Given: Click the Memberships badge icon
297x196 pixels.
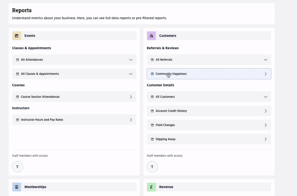Looking at the screenshot, I should click(x=17, y=187).
